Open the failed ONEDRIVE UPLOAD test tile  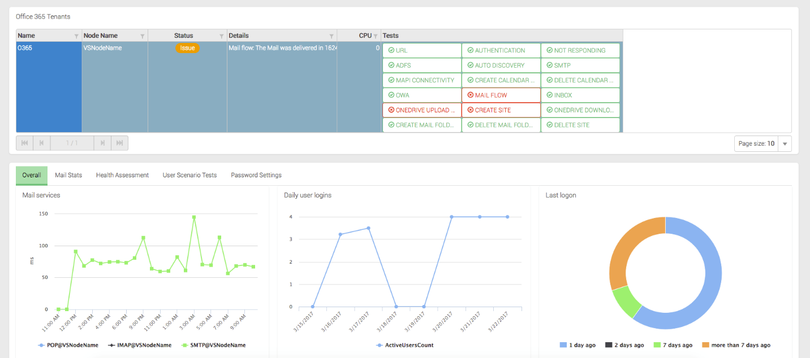pyautogui.click(x=422, y=110)
